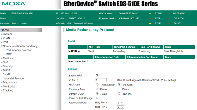Open the SNMP menu item
This screenshot has width=197, height=110.
coord(7,74)
